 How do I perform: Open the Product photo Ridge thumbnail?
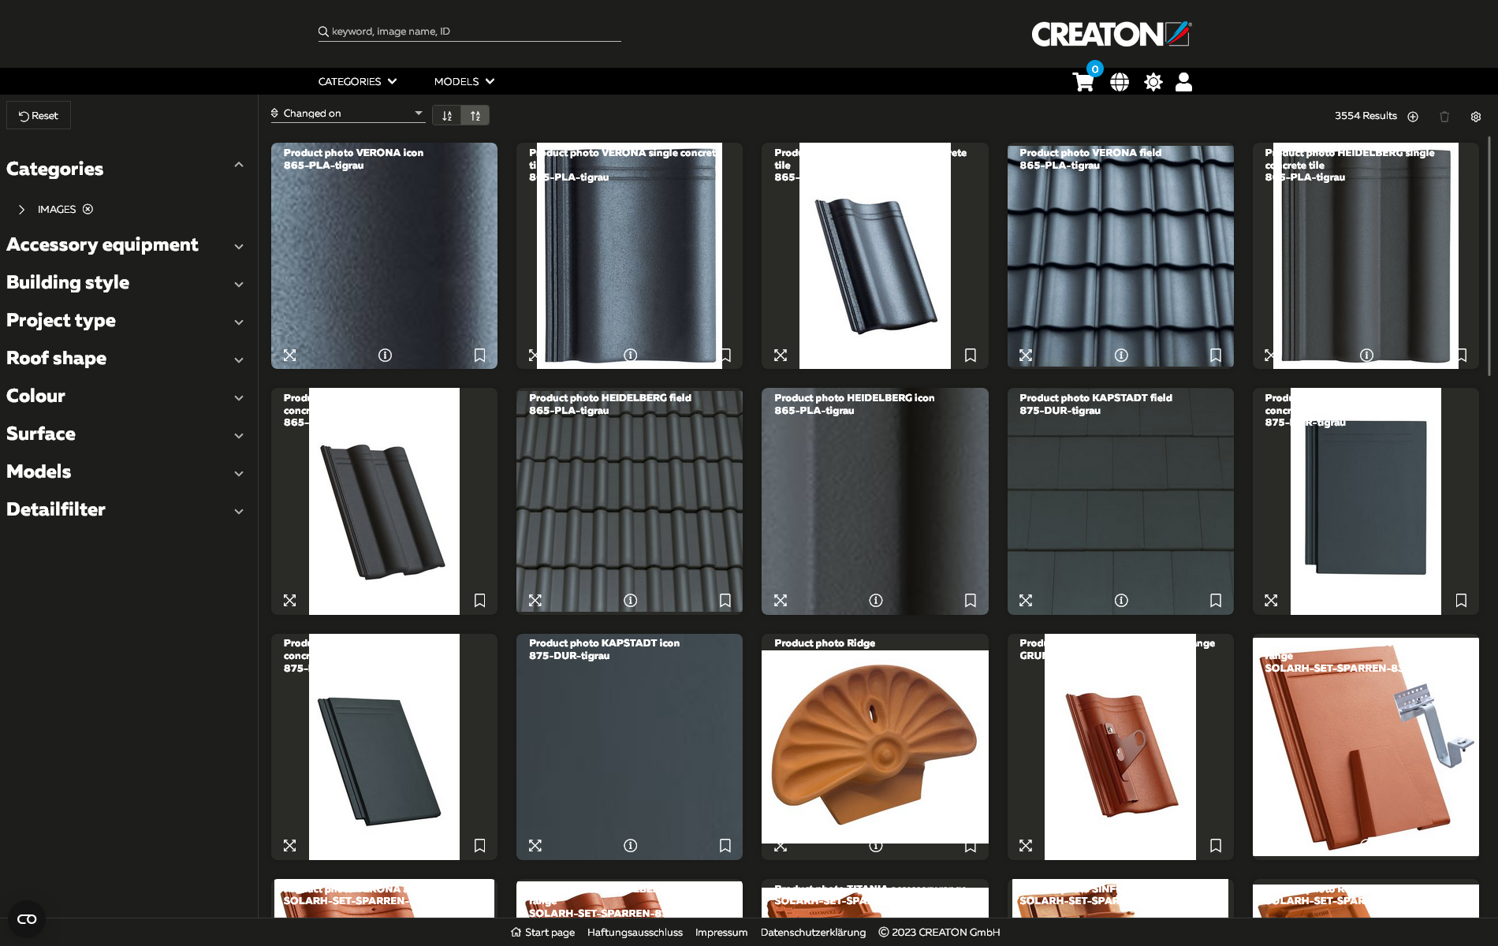pyautogui.click(x=875, y=747)
